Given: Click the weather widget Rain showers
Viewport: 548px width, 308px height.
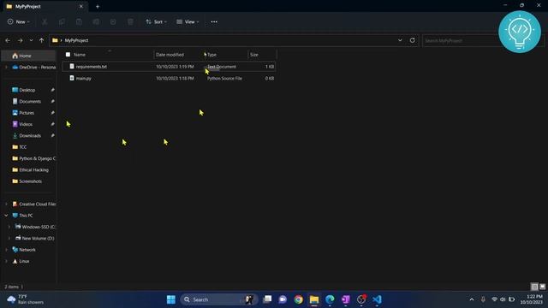Looking at the screenshot, I should 26,299.
